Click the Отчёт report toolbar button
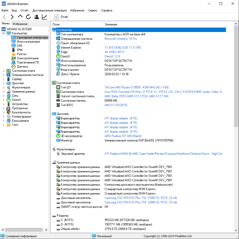 coord(61,17)
